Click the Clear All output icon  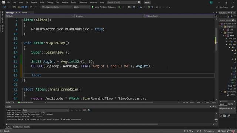pos(84,110)
